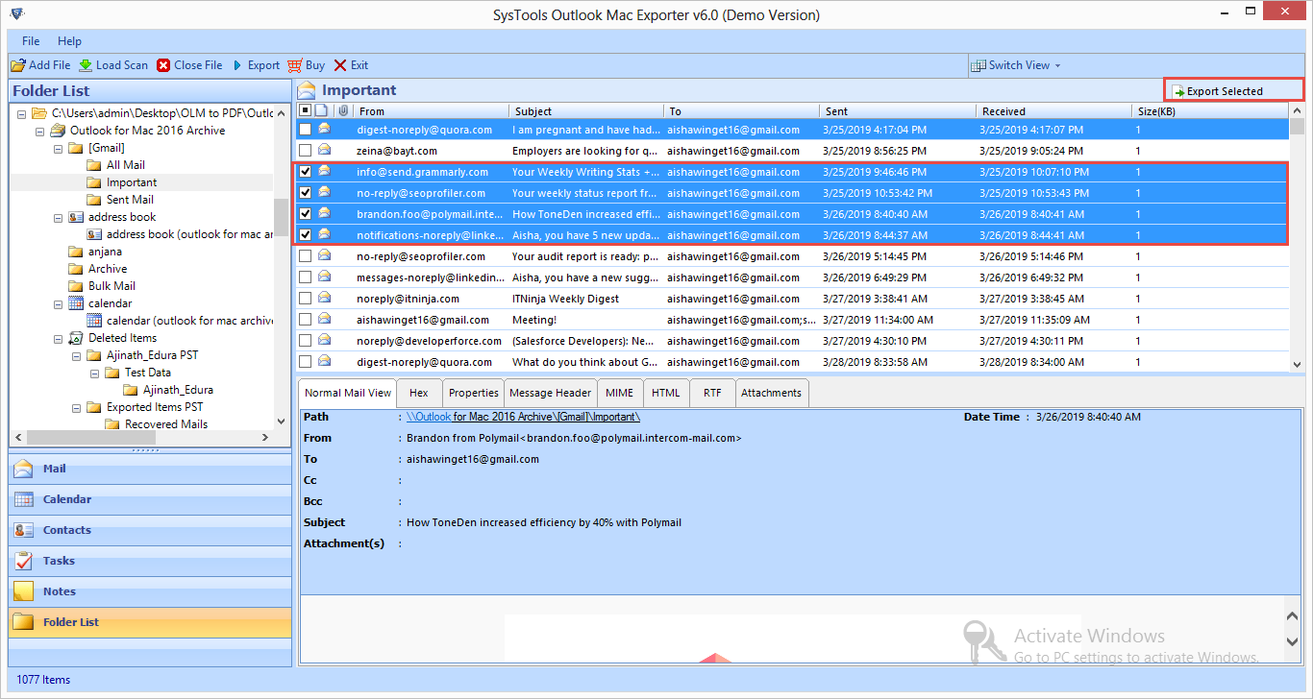1313x699 pixels.
Task: Select the Bulk Mail folder
Action: coord(111,286)
